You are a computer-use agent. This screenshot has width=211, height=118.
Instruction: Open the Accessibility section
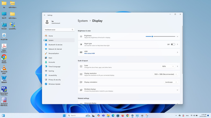[52, 75]
